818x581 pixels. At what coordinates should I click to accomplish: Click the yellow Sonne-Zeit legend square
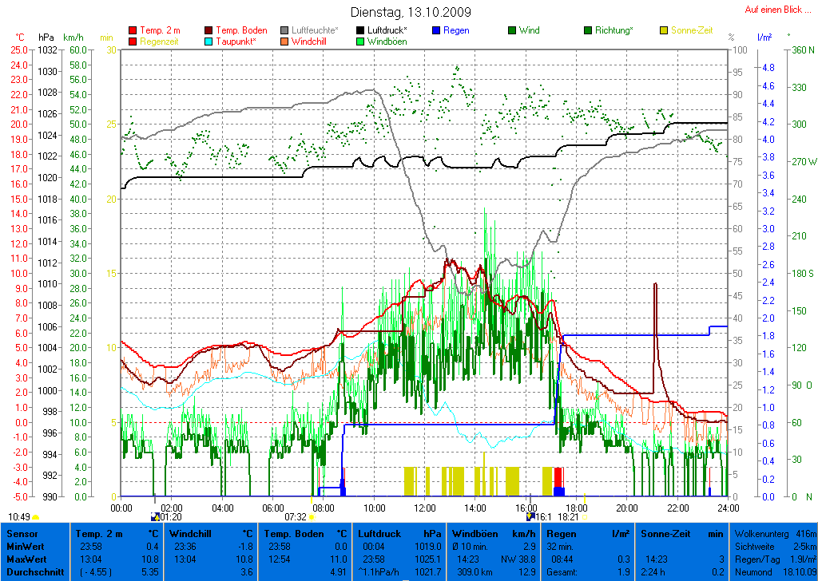(x=665, y=30)
